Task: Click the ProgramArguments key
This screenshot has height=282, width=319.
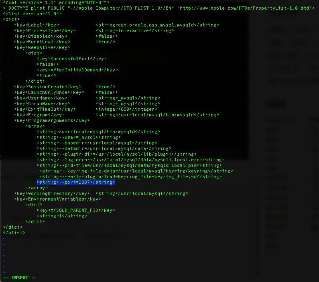Action: tap(52, 121)
